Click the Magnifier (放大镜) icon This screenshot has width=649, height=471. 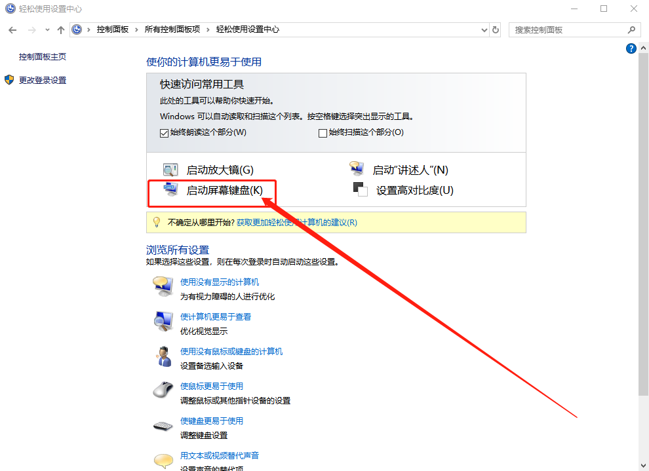point(170,170)
